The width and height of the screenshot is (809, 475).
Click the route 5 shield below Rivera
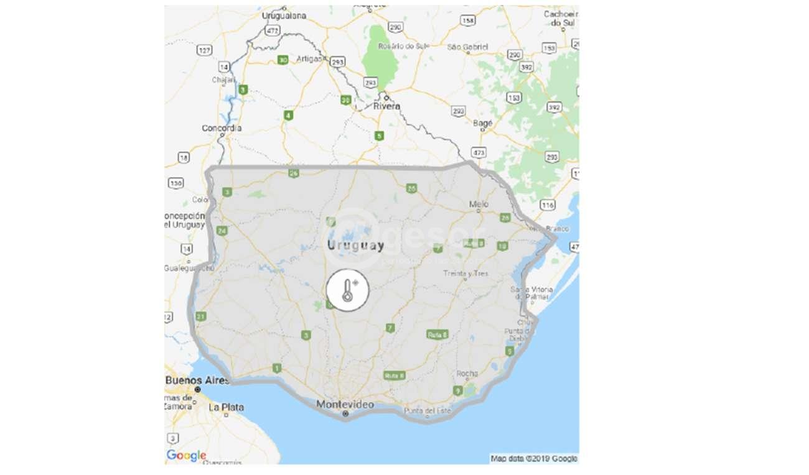pyautogui.click(x=378, y=136)
